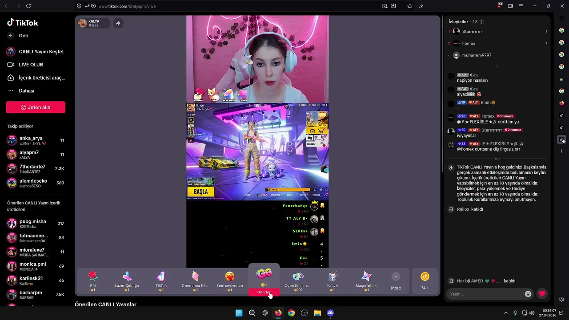Toggle the browser sidebar panel
The image size is (569, 320).
tap(510, 6)
